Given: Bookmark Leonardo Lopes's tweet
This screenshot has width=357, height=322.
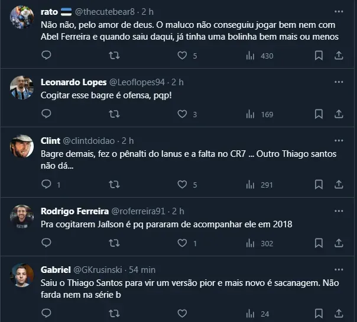Looking at the screenshot, I should [319, 114].
